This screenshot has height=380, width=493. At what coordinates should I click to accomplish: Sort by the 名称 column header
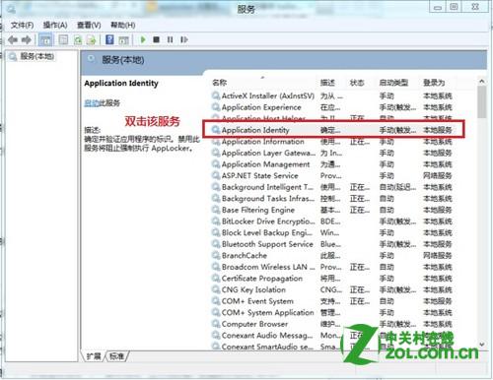pyautogui.click(x=220, y=83)
